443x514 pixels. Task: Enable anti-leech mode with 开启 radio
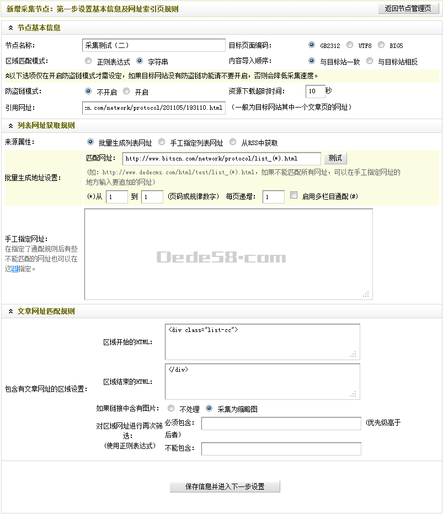pyautogui.click(x=126, y=92)
